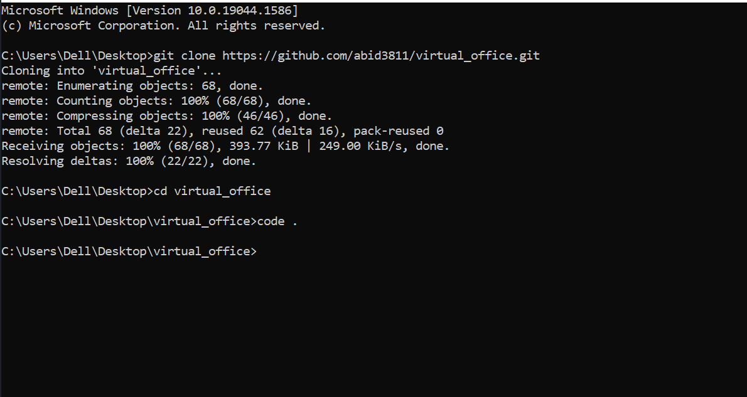Click the "393.77 KiB" download size text
The image size is (747, 397).
(x=264, y=146)
